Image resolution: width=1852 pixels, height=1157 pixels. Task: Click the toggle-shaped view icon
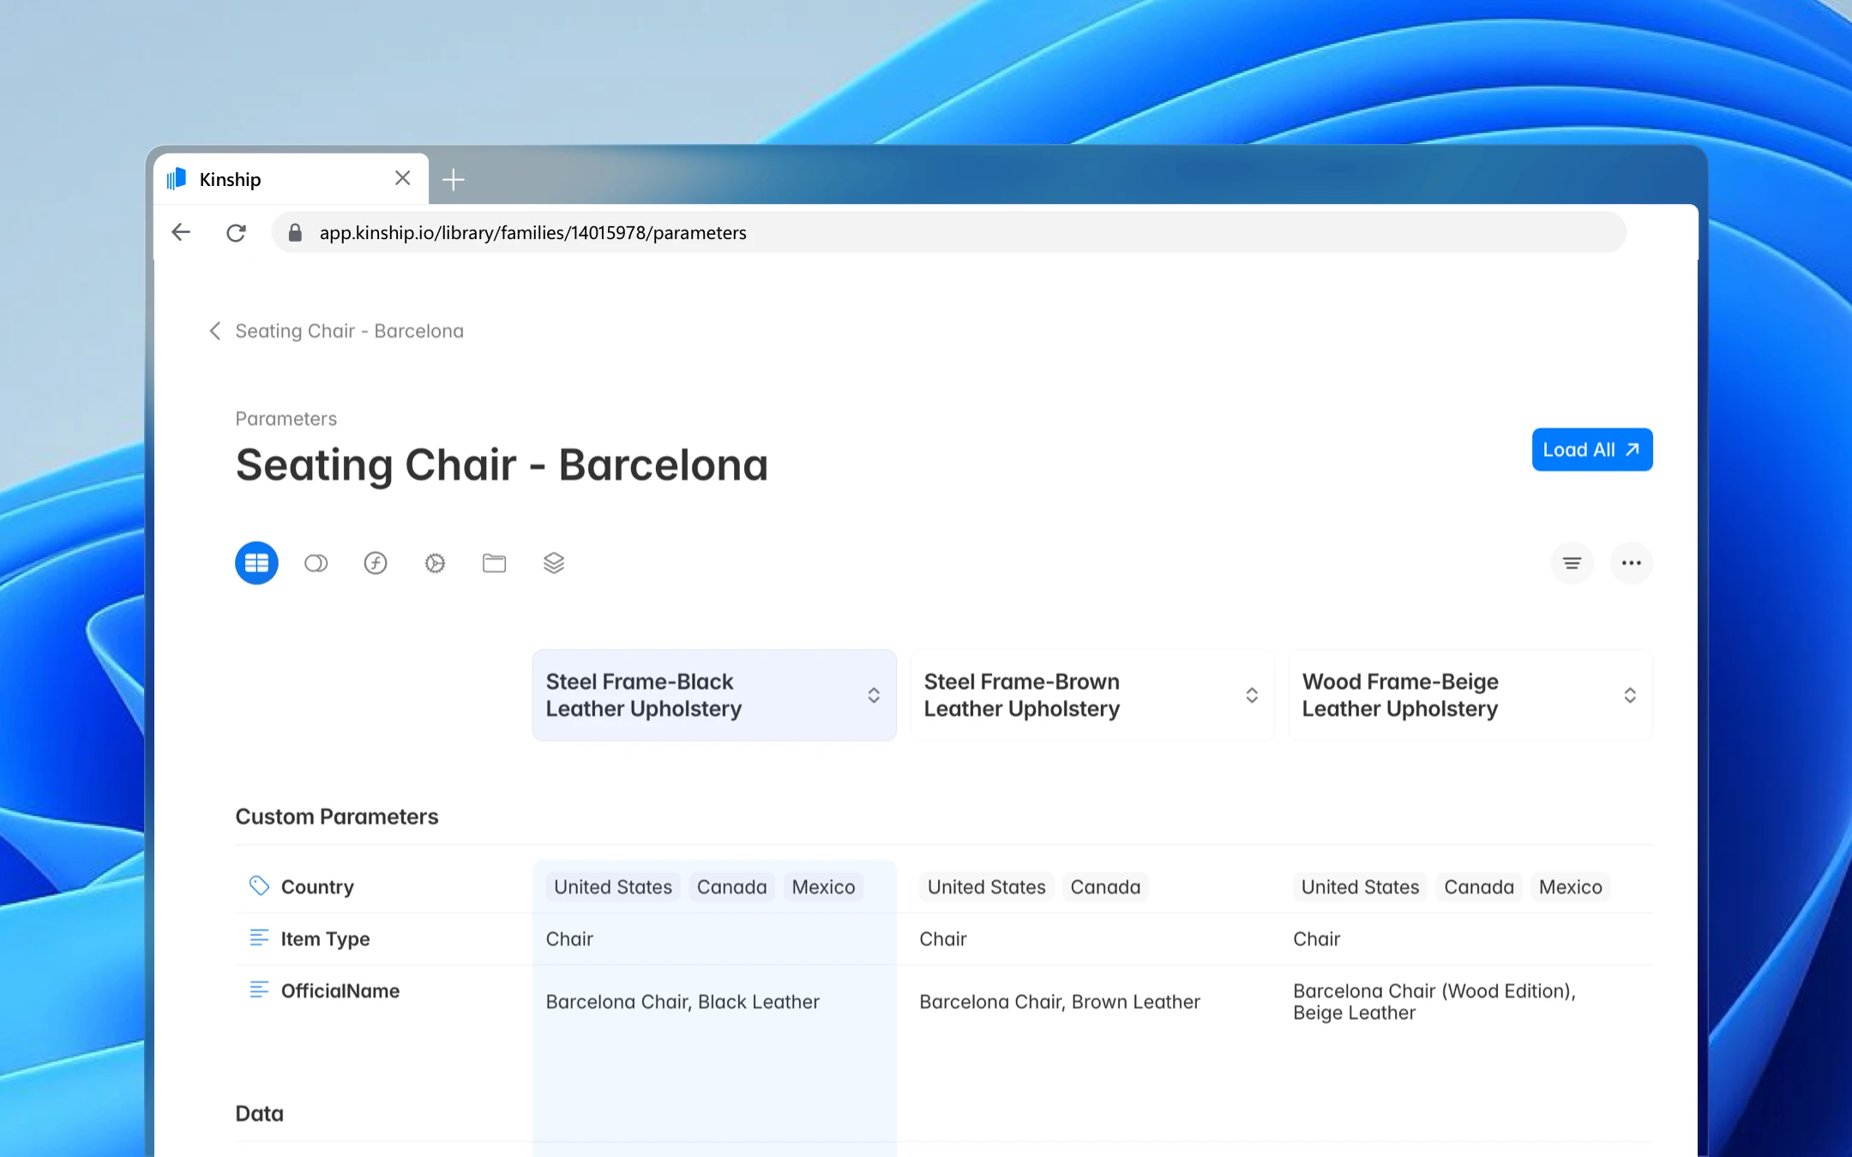click(316, 563)
